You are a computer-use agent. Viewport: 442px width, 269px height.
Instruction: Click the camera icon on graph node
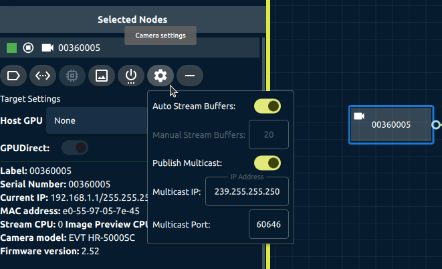point(359,116)
